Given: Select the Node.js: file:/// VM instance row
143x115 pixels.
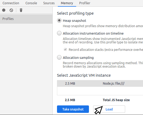Looking at the screenshot, I should coord(100,83).
